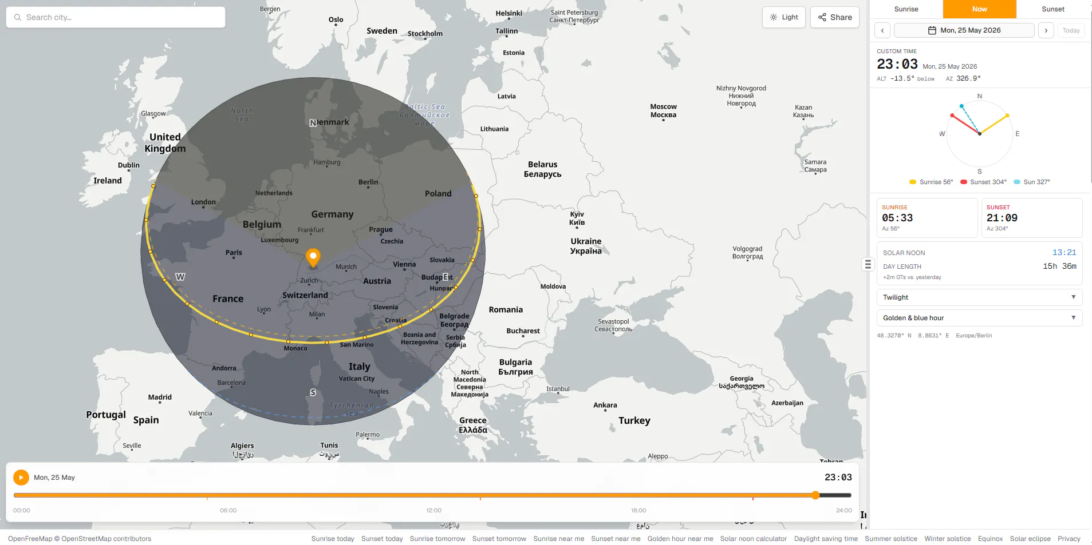Click the magnifier icon in the search box
The width and height of the screenshot is (1092, 545).
pos(18,17)
